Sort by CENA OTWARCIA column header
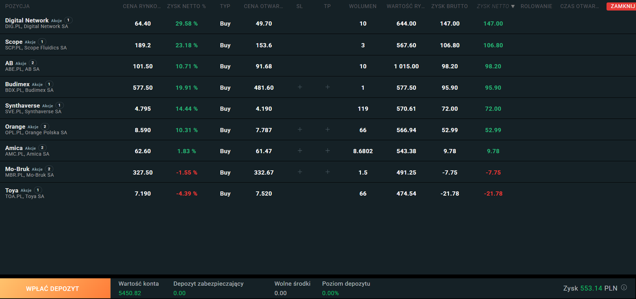 (x=263, y=6)
